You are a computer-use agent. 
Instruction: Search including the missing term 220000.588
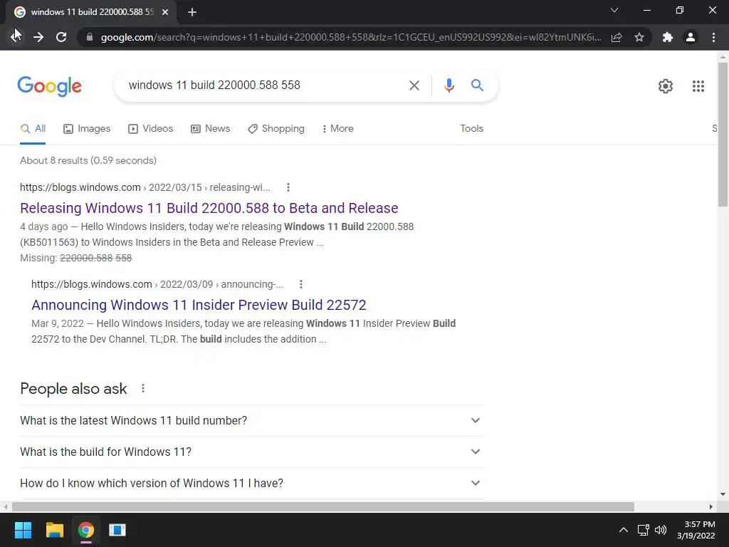pyautogui.click(x=86, y=258)
